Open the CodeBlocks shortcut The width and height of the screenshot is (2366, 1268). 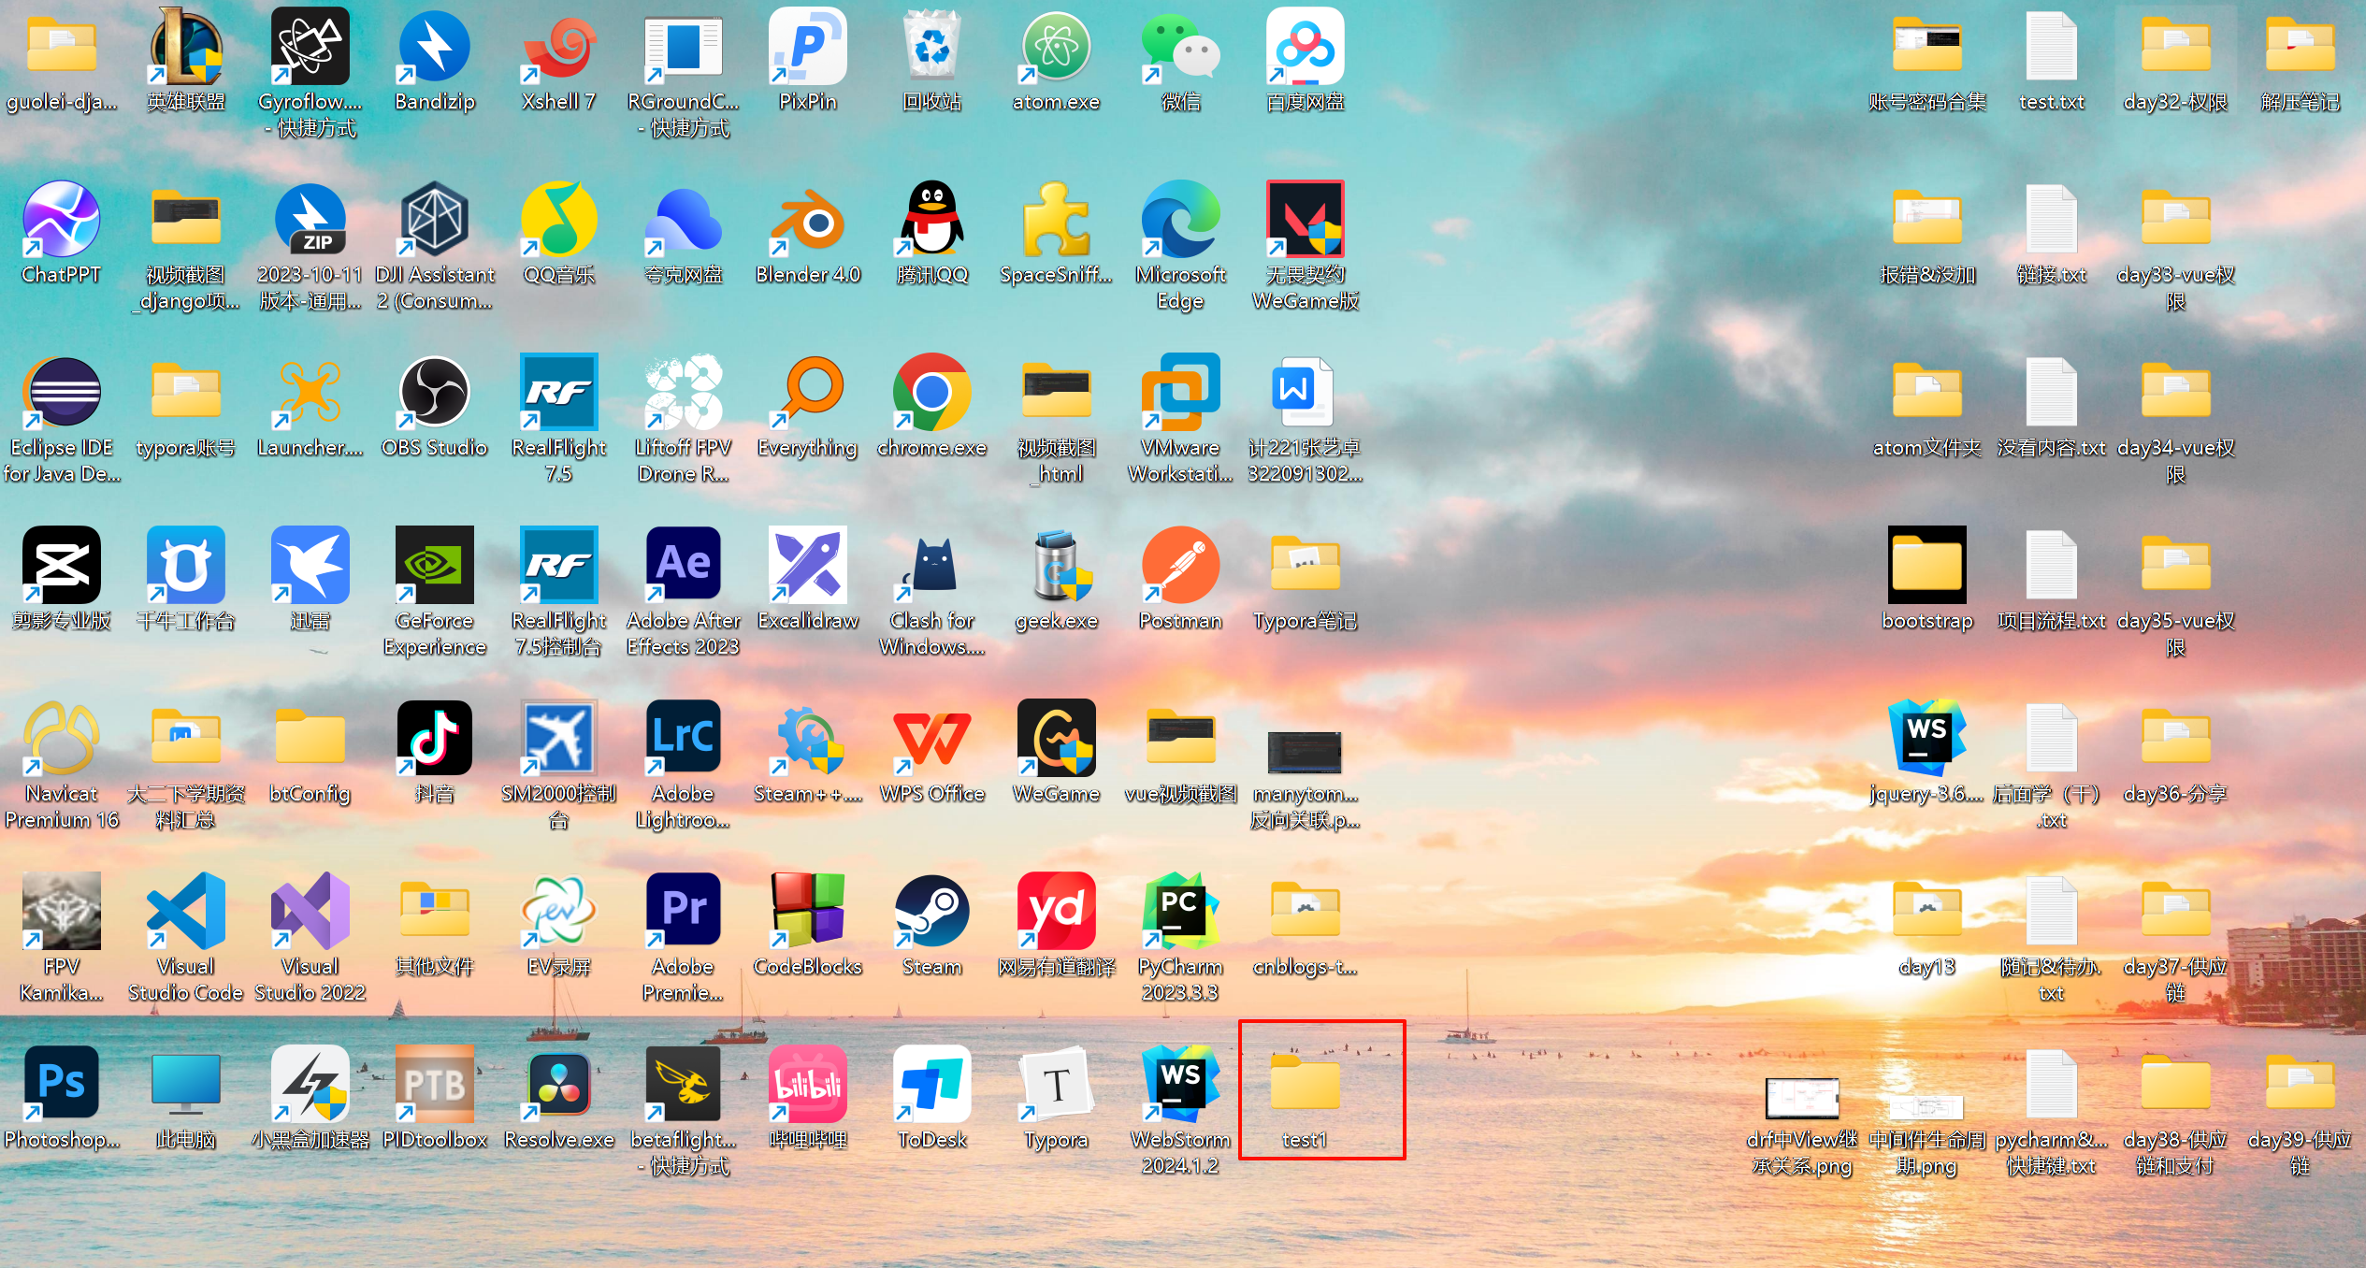pyautogui.click(x=808, y=912)
